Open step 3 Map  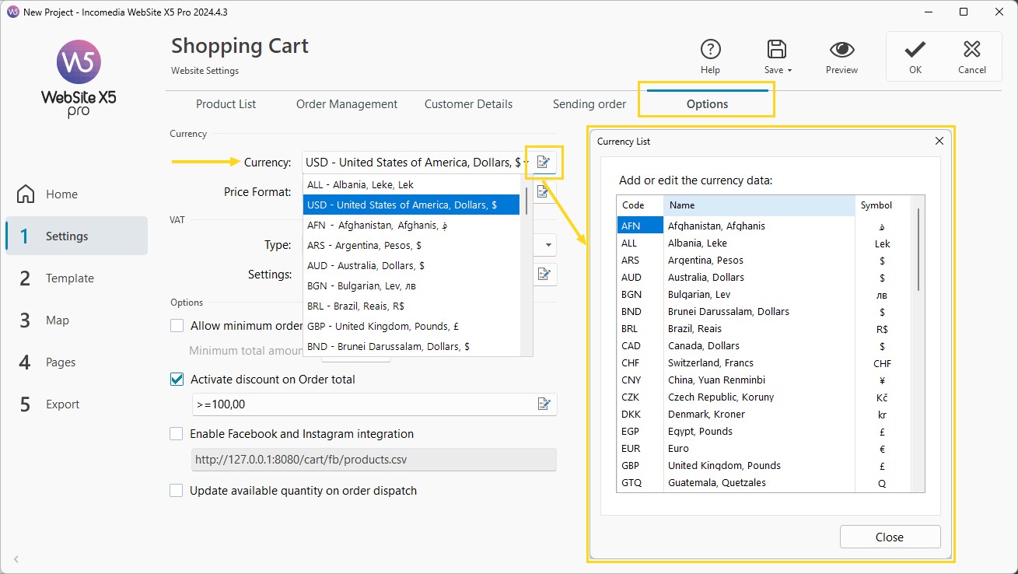pos(76,320)
